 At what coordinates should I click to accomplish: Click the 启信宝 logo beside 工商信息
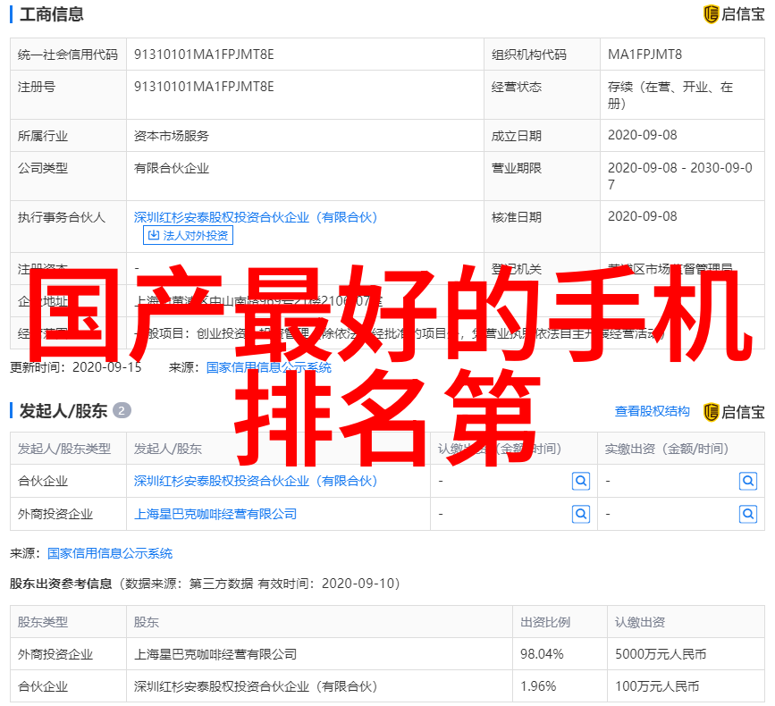(734, 14)
